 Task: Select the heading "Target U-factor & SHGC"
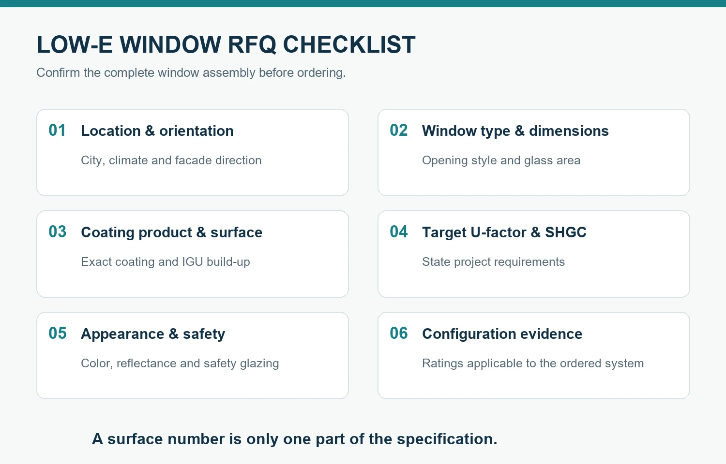[504, 232]
